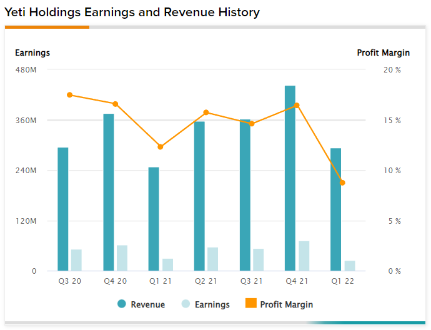
Task: Click the chart title Yeti Holdings Earnings
Action: [132, 12]
